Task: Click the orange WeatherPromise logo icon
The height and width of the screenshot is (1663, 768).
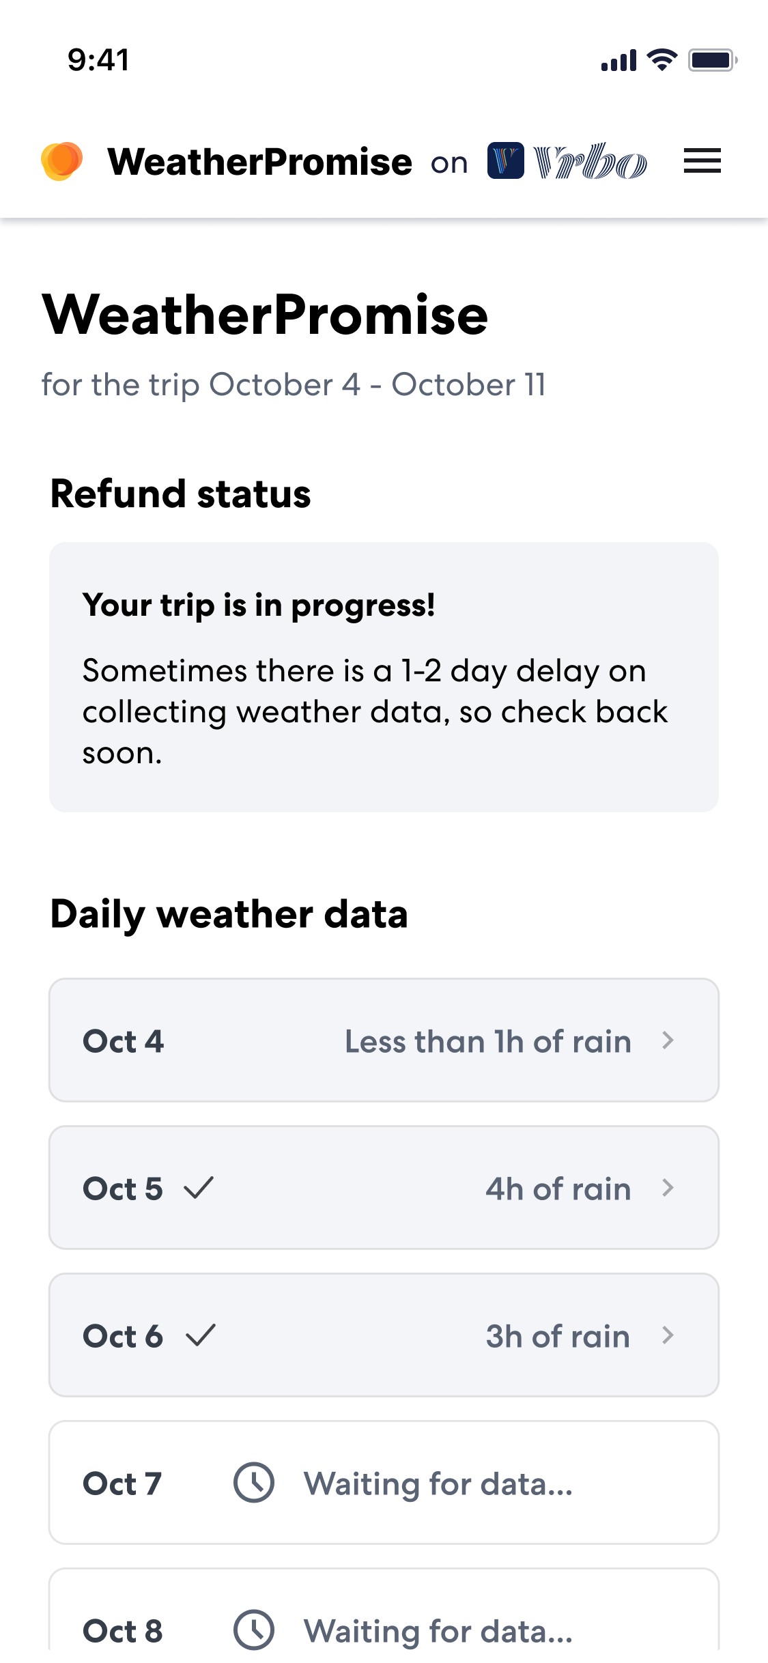Action: tap(61, 161)
